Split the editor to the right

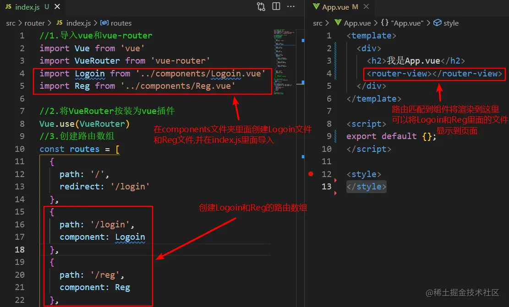coord(276,6)
